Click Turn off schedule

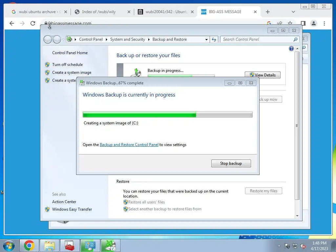pyautogui.click(x=67, y=65)
